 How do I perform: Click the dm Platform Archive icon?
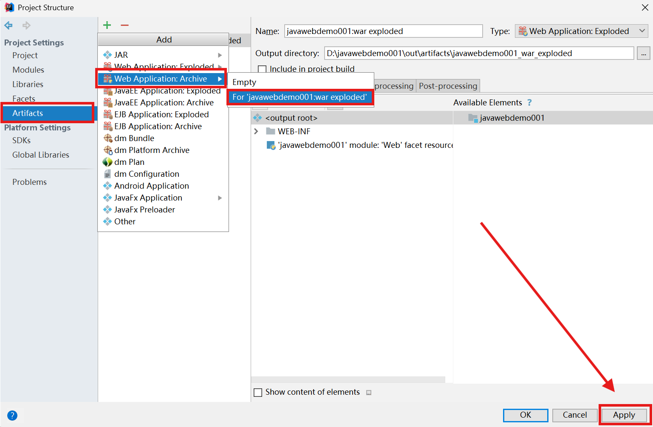[107, 150]
